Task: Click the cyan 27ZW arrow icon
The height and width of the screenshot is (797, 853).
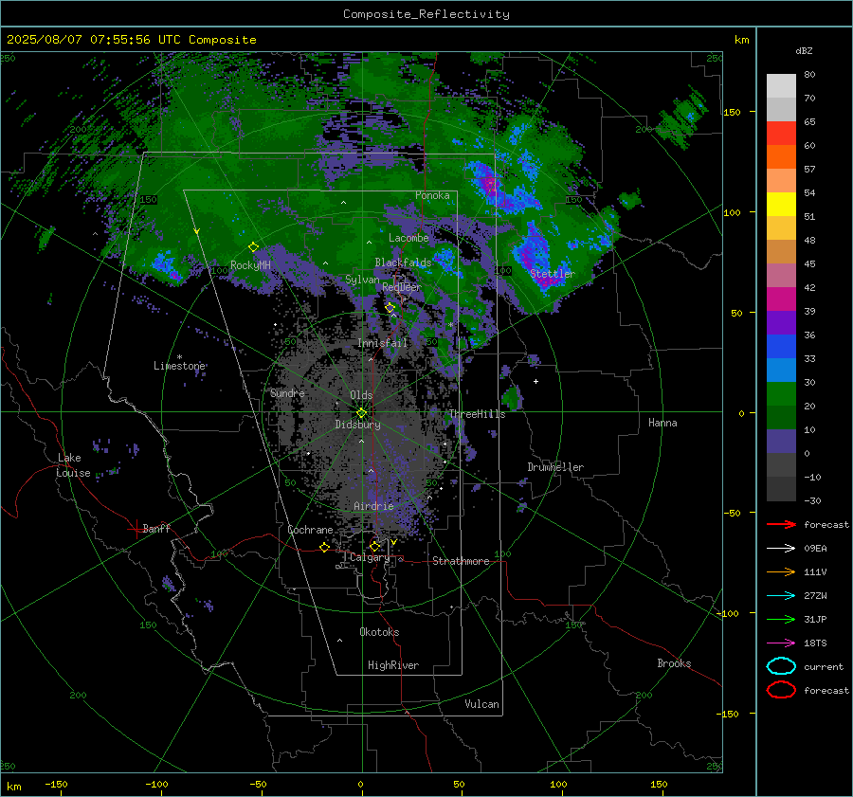Action: (x=781, y=595)
